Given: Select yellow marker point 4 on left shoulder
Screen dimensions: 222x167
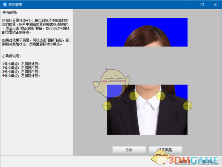Looking at the screenshot, I should tap(188, 106).
